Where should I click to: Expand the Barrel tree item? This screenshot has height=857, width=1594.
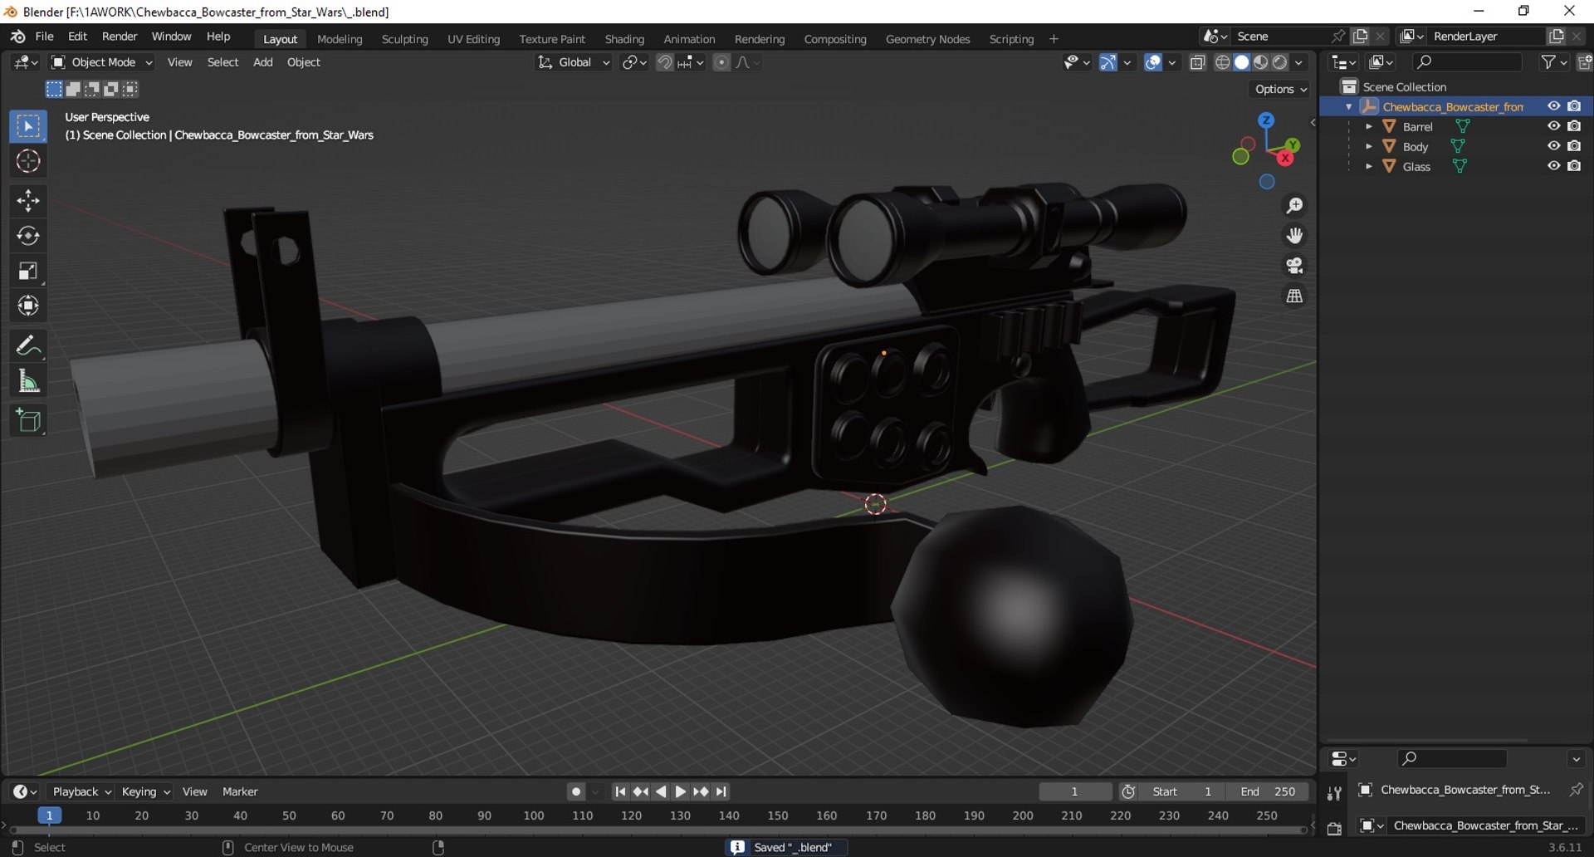[x=1369, y=126]
